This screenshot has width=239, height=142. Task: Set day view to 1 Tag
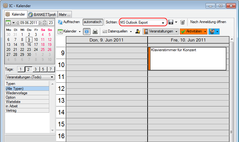(20, 69)
